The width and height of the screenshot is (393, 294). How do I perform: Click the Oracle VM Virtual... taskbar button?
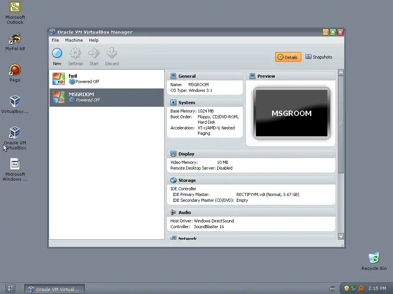tap(54, 289)
